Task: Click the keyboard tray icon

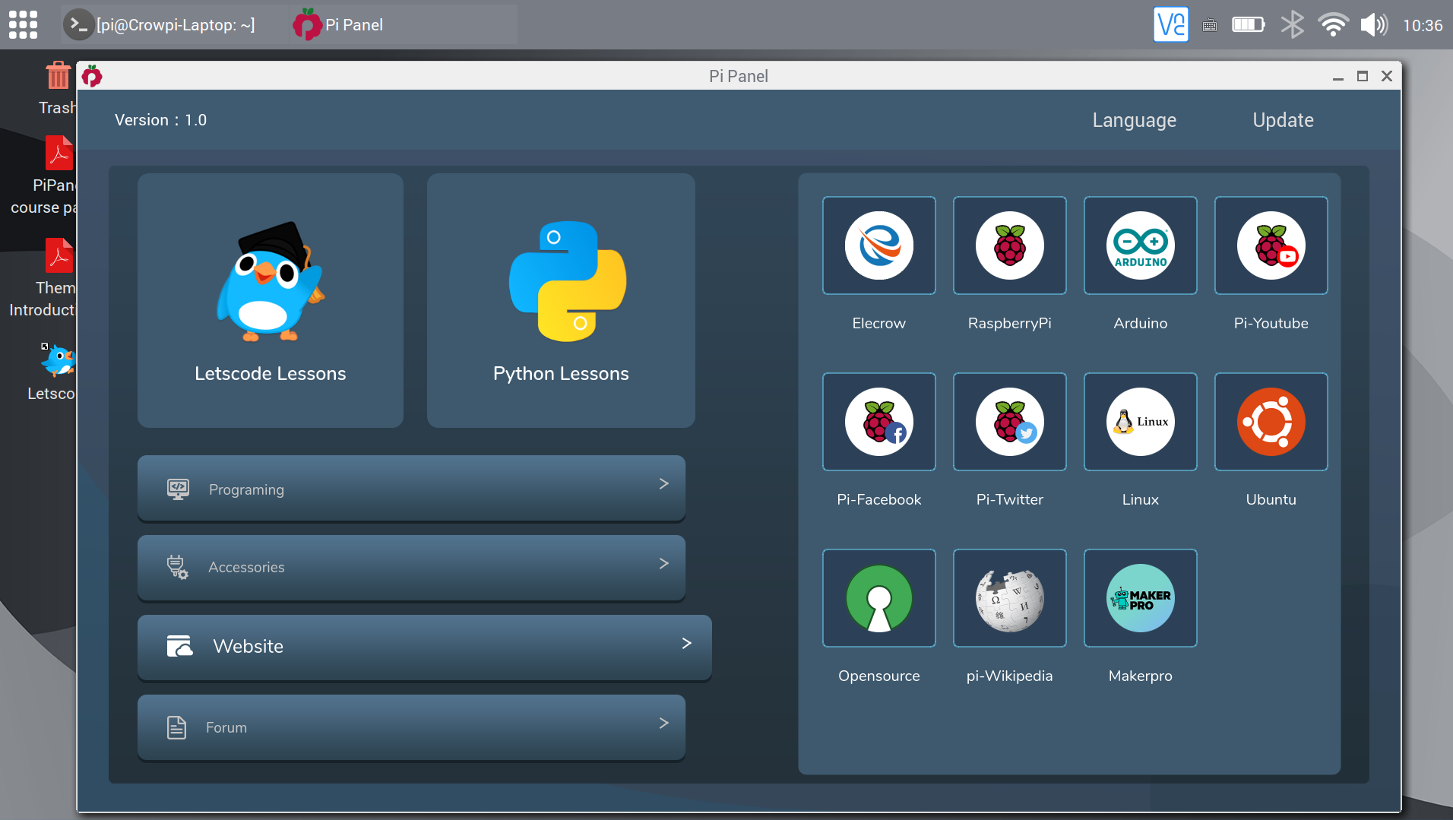Action: [x=1210, y=26]
